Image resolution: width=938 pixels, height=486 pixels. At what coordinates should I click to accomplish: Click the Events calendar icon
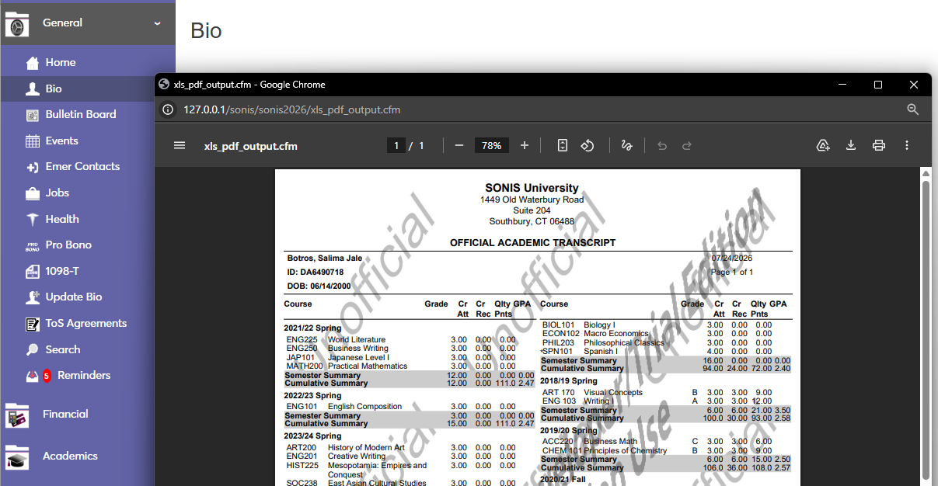point(33,141)
